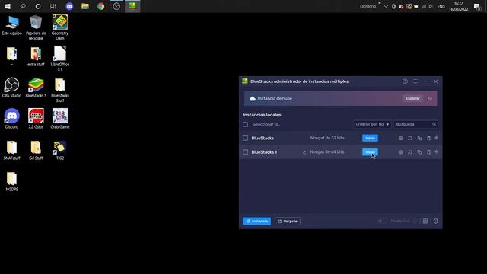Start the BlueStacks 1 Nougat 64 bits instance
This screenshot has height=274, width=487.
[370, 152]
